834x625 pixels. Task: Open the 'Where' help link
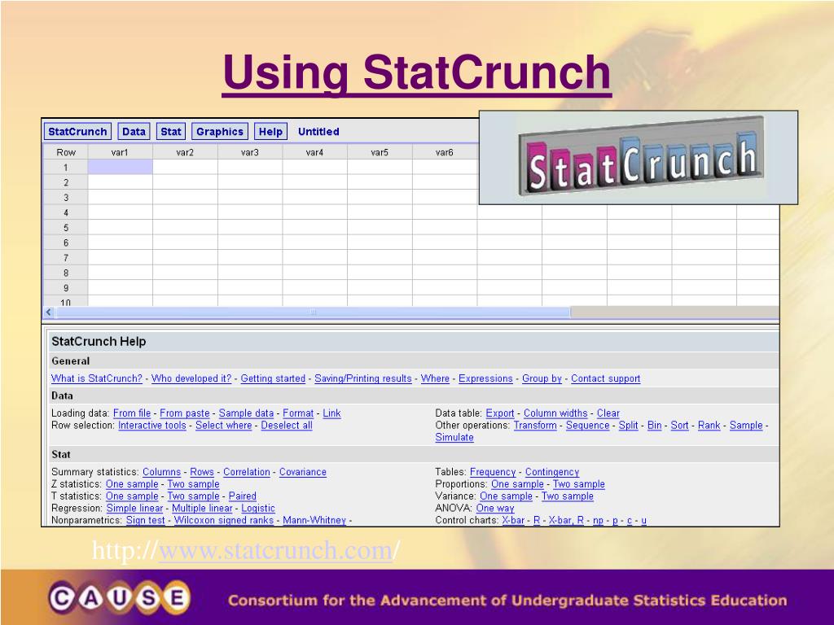click(435, 378)
